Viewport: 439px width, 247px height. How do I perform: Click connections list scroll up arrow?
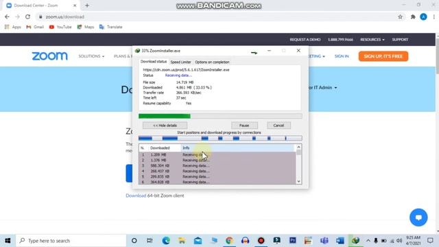click(298, 147)
